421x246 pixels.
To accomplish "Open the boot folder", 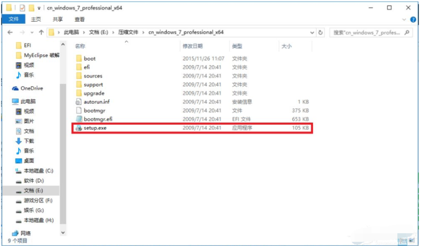I will (x=89, y=58).
